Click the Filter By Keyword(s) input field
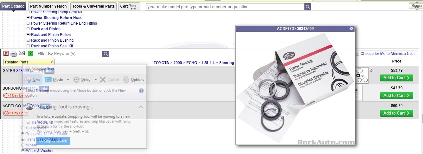The height and width of the screenshot is (154, 423). tap(69, 54)
